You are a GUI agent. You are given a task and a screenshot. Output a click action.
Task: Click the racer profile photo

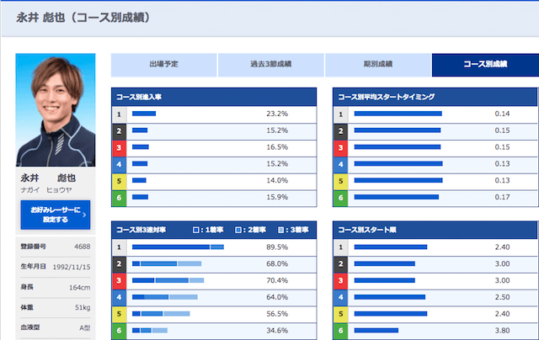pos(56,110)
